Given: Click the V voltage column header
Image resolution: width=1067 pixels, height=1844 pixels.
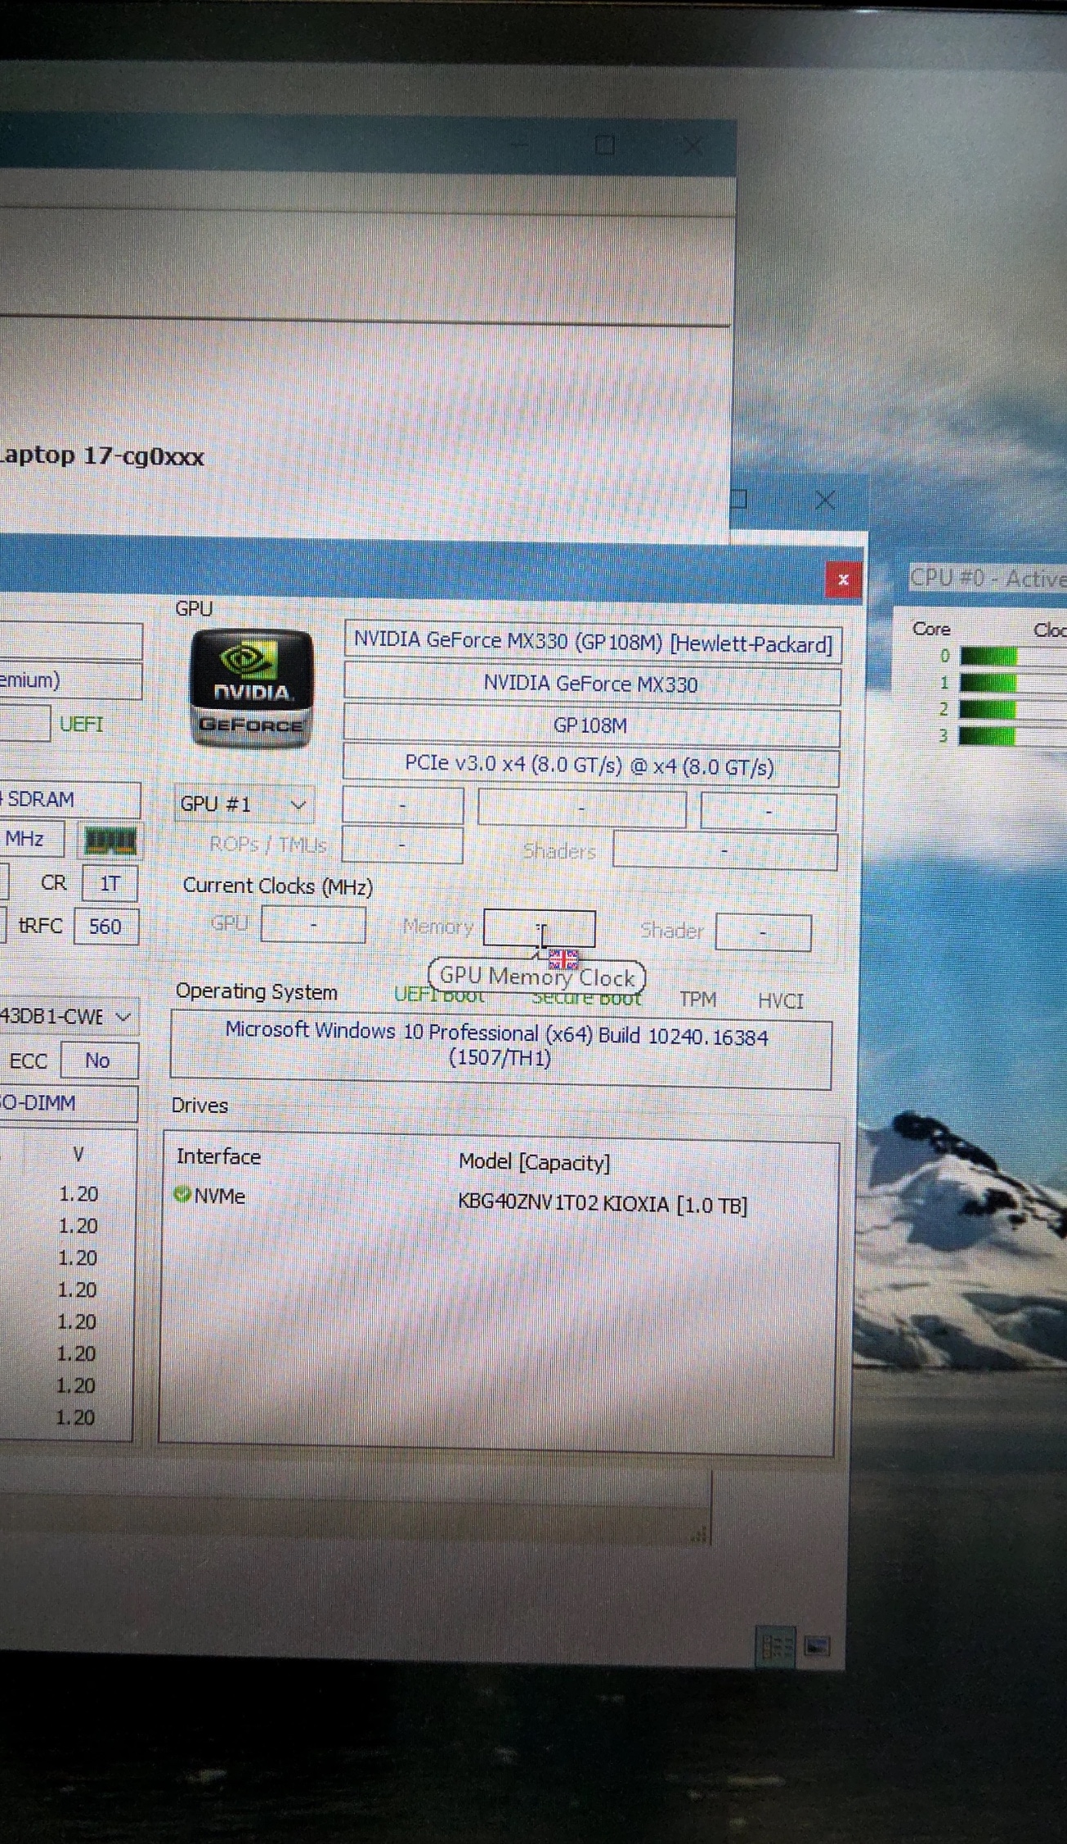Looking at the screenshot, I should pos(78,1154).
